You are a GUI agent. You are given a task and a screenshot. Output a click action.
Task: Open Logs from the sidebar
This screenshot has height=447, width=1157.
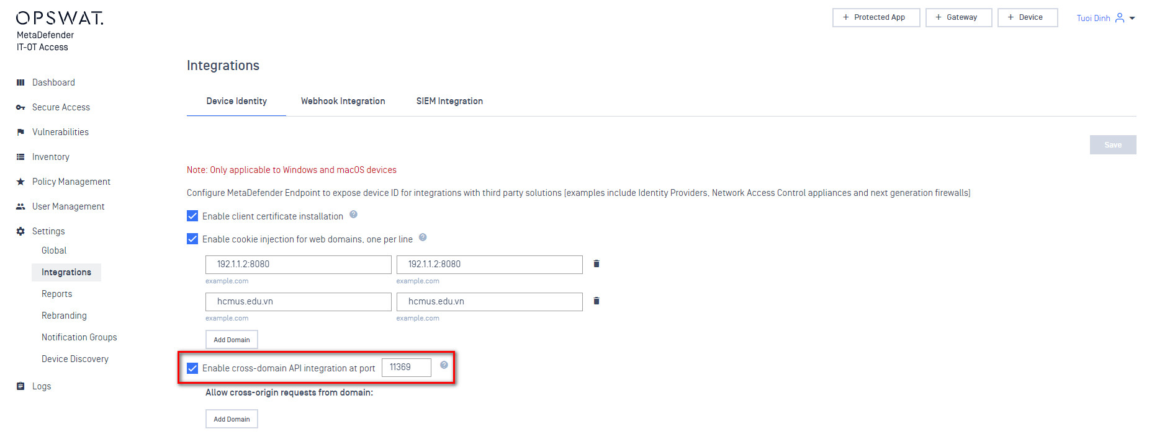click(42, 386)
